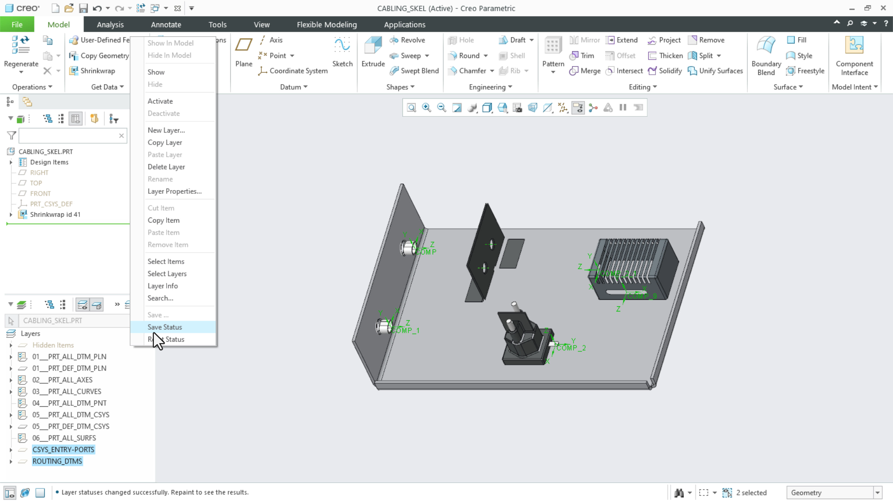Open the Operations group dropdown
This screenshot has width=893, height=502.
[32, 87]
